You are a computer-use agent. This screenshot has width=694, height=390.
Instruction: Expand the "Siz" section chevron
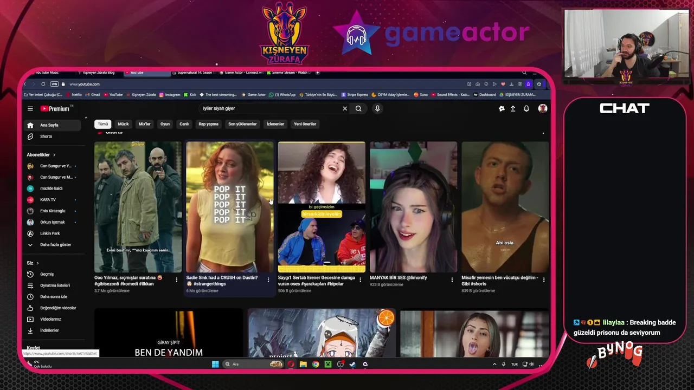point(37,263)
